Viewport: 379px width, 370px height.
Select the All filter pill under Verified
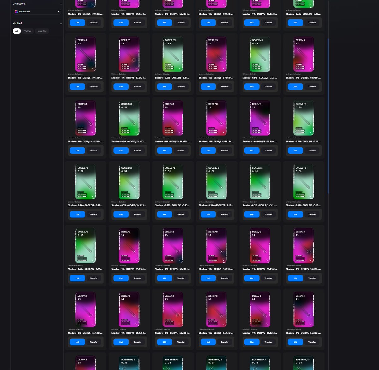click(17, 31)
